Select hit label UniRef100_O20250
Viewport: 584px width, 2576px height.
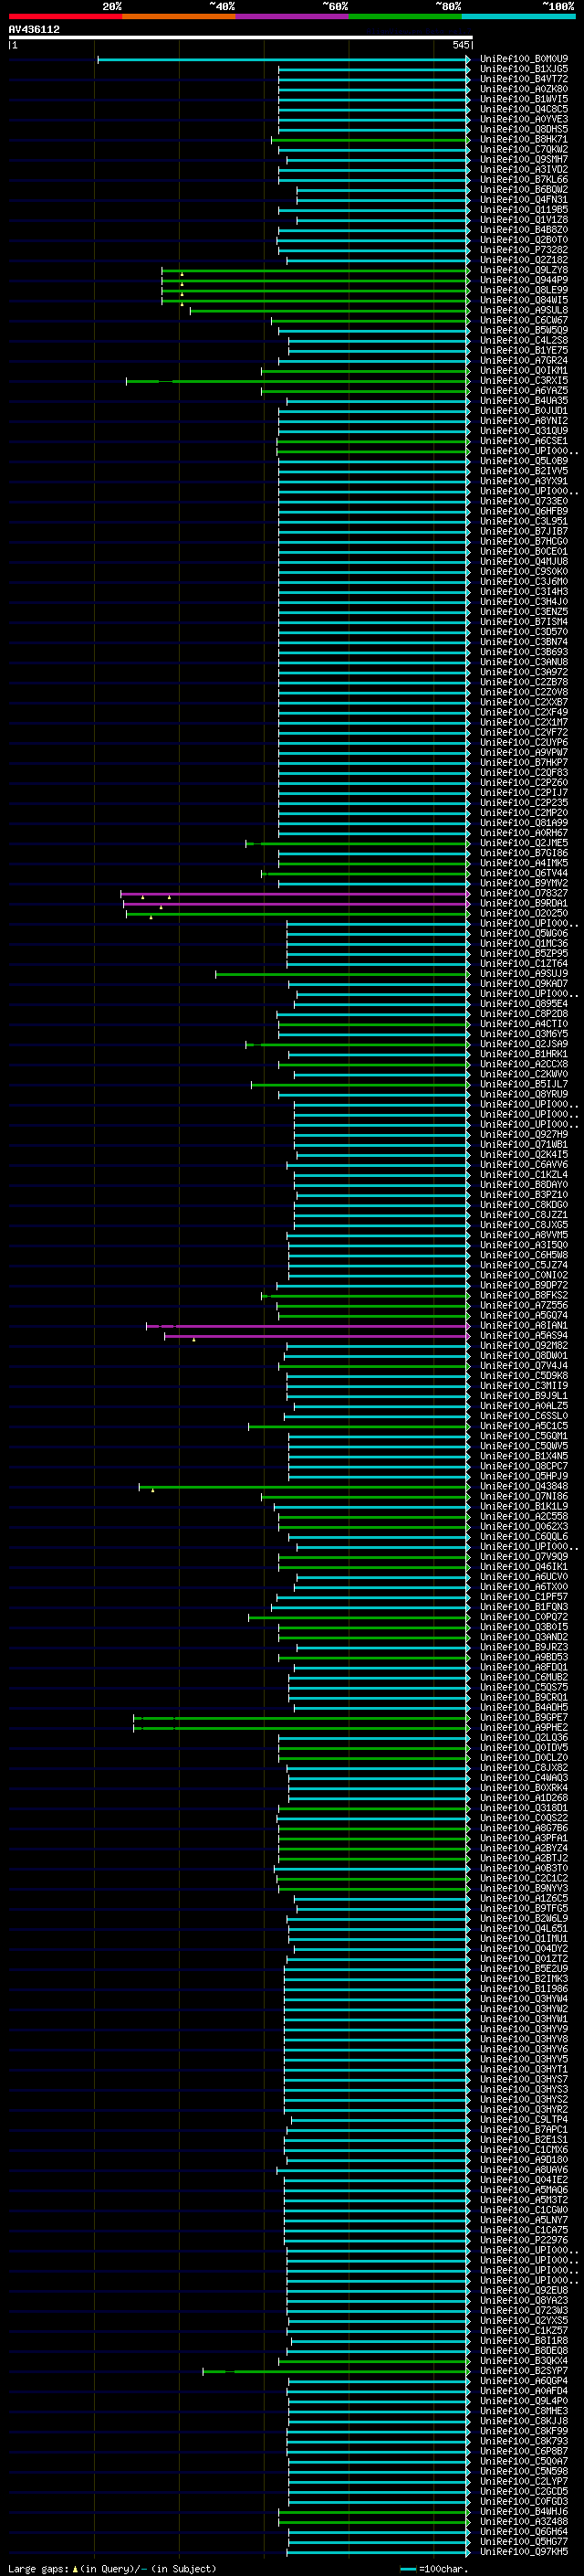coord(523,913)
